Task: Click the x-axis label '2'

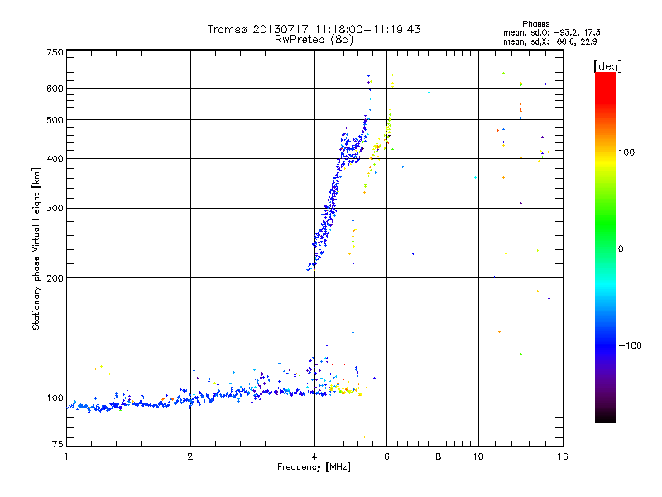Action: [190, 456]
